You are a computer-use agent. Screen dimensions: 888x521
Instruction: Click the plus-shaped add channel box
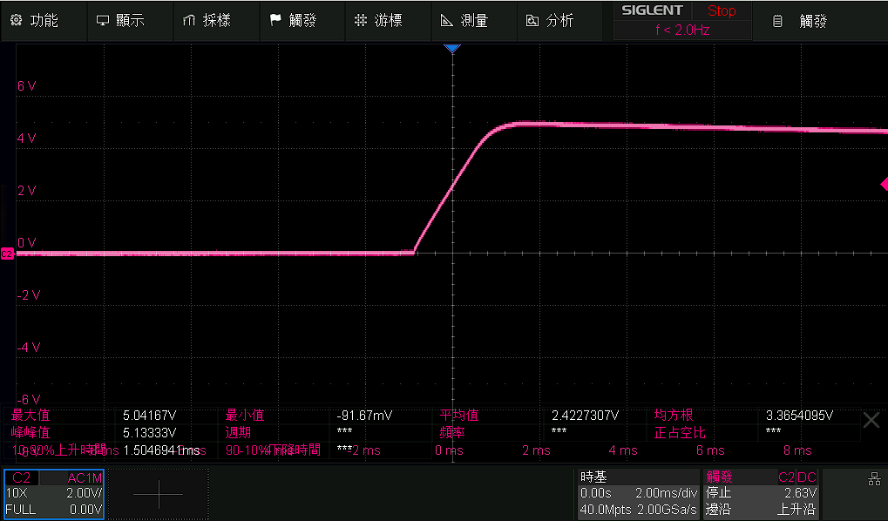158,494
